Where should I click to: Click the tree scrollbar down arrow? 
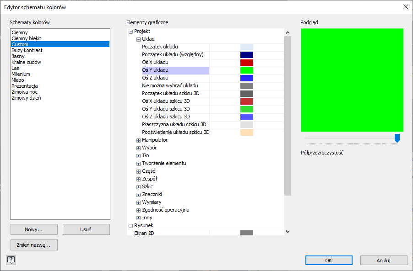(288, 232)
